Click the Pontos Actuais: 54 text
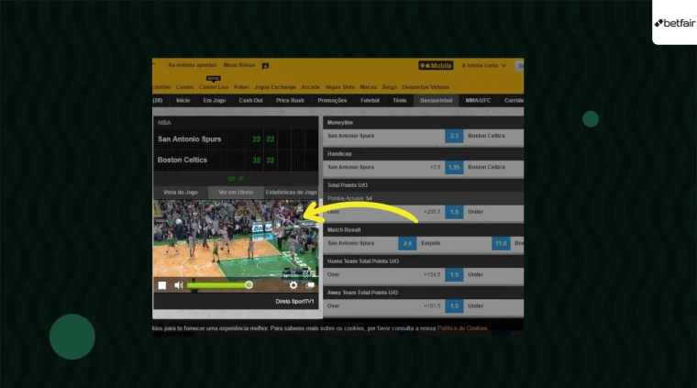This screenshot has height=388, width=697. coord(349,199)
